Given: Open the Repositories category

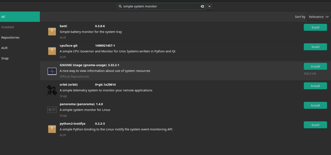Looking at the screenshot, I should [20, 38].
